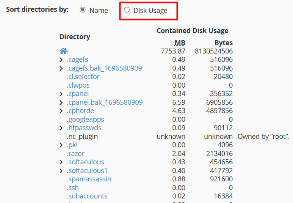Open the .clwpos directory link

[78, 85]
